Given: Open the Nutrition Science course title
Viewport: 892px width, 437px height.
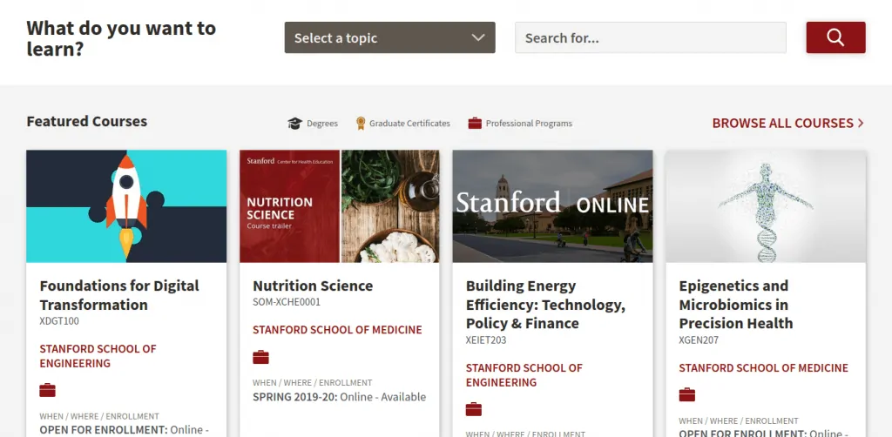Looking at the screenshot, I should (313, 286).
